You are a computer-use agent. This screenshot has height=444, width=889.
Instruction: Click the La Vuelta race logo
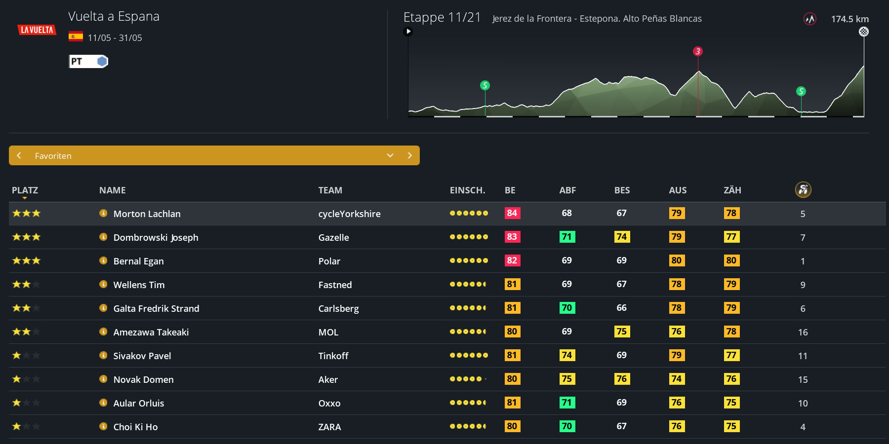pyautogui.click(x=37, y=30)
